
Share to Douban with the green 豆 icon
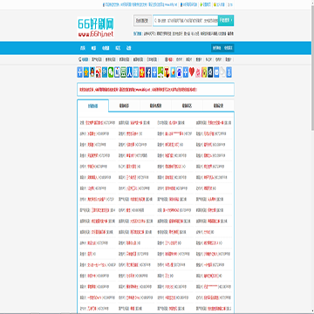click(x=123, y=72)
